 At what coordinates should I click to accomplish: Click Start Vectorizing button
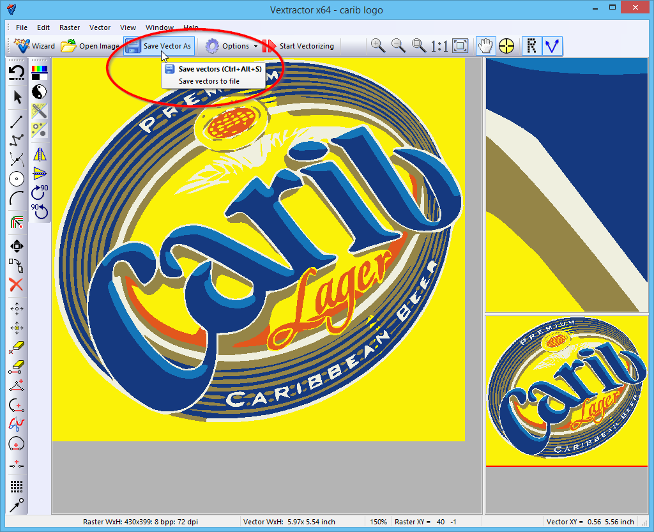pos(299,46)
